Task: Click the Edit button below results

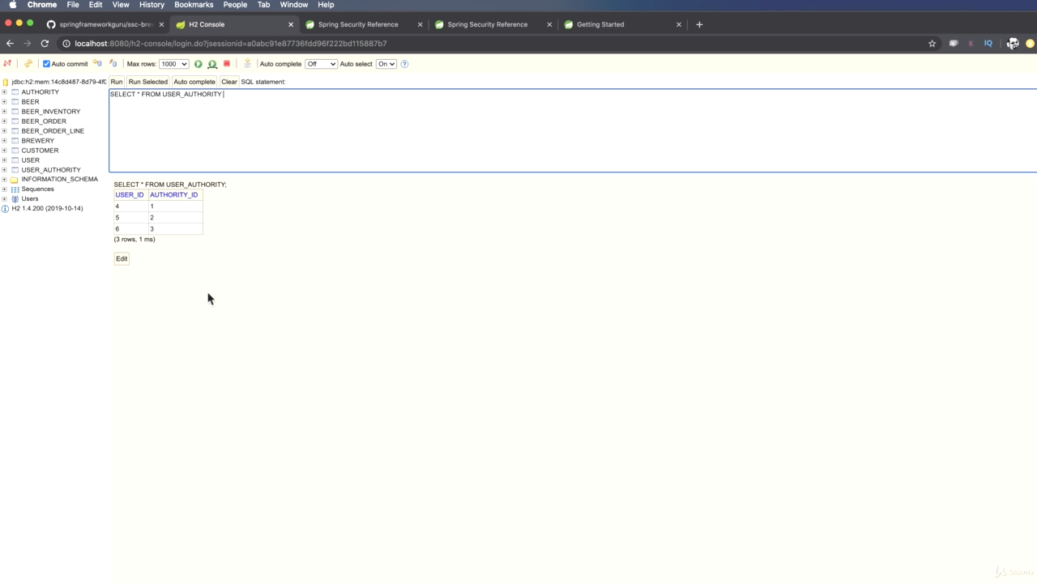Action: pos(122,258)
